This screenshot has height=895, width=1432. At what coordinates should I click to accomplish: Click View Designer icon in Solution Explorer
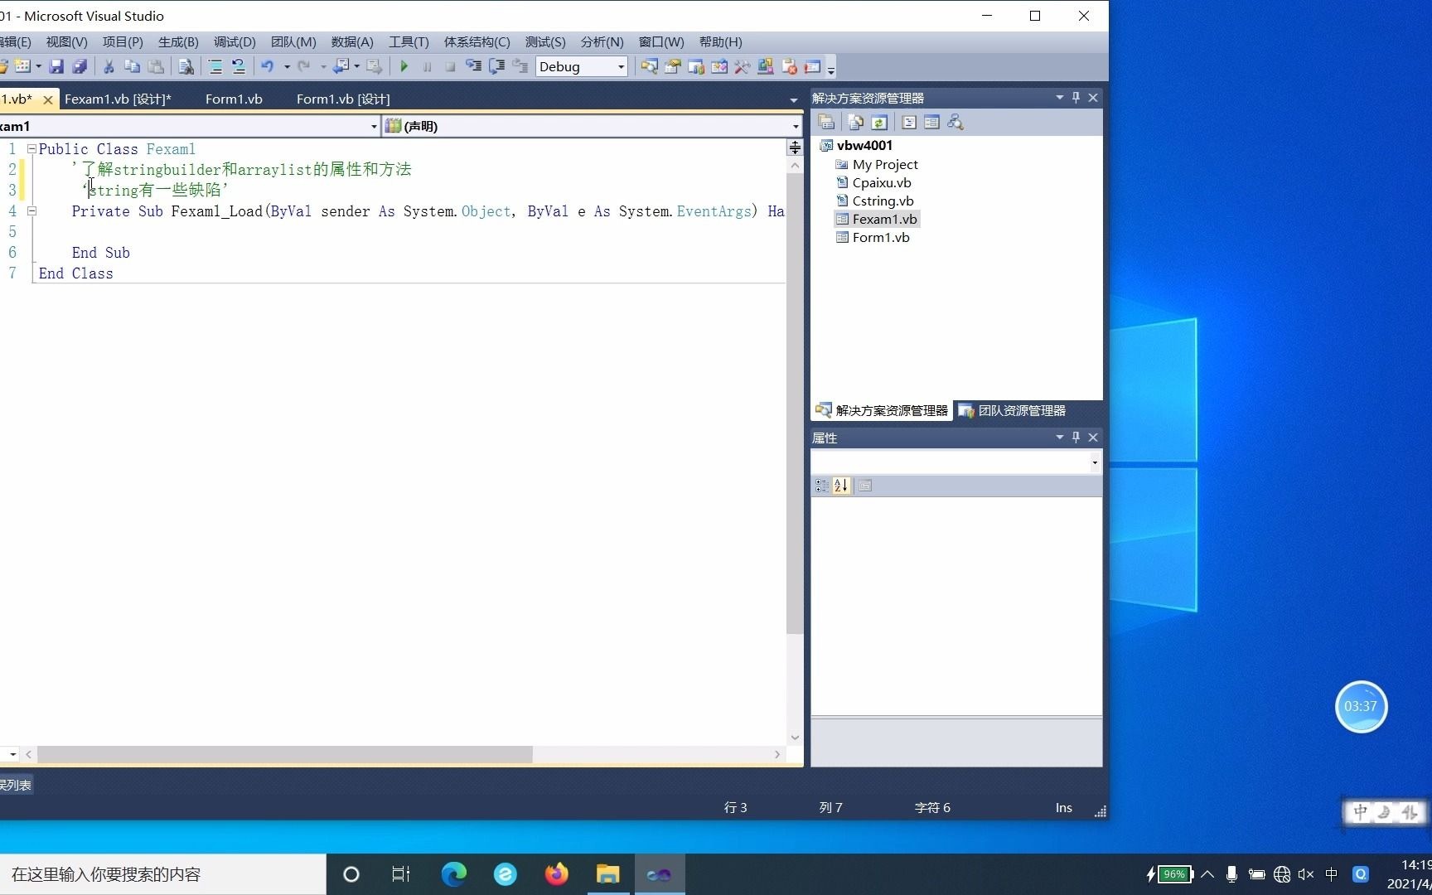[x=931, y=123]
